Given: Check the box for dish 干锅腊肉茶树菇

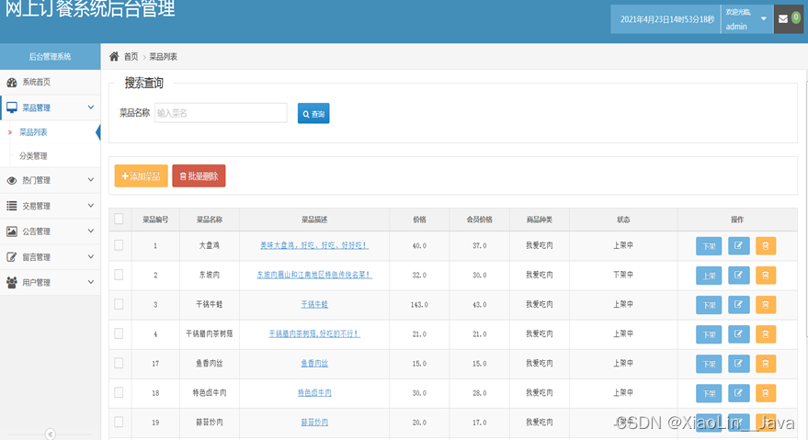Looking at the screenshot, I should tap(119, 333).
